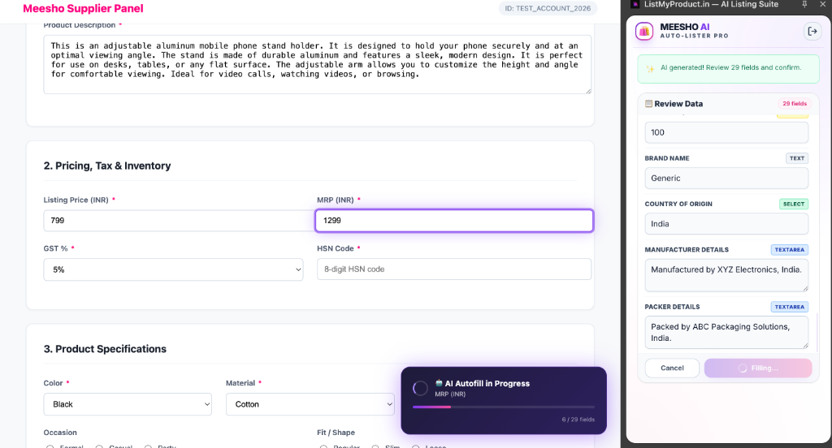This screenshot has height=448, width=832.
Task: Click the spinner circle in AI Autofill popup
Action: pyautogui.click(x=420, y=389)
